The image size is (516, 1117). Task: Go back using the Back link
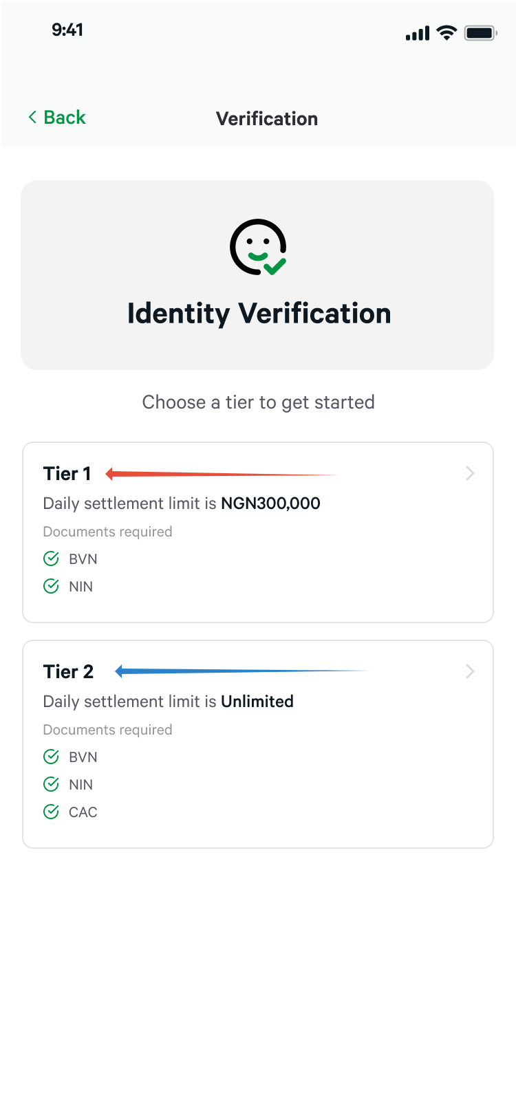pyautogui.click(x=65, y=118)
